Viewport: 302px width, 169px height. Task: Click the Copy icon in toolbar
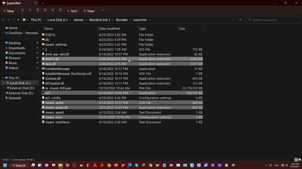(x=30, y=10)
